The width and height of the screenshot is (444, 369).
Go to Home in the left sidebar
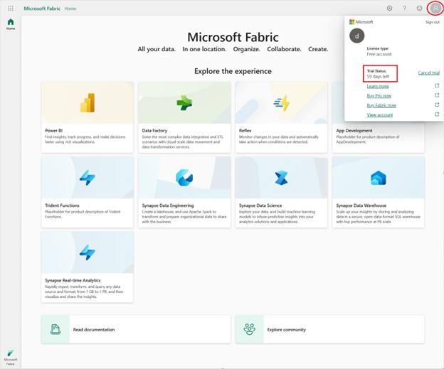pos(11,24)
